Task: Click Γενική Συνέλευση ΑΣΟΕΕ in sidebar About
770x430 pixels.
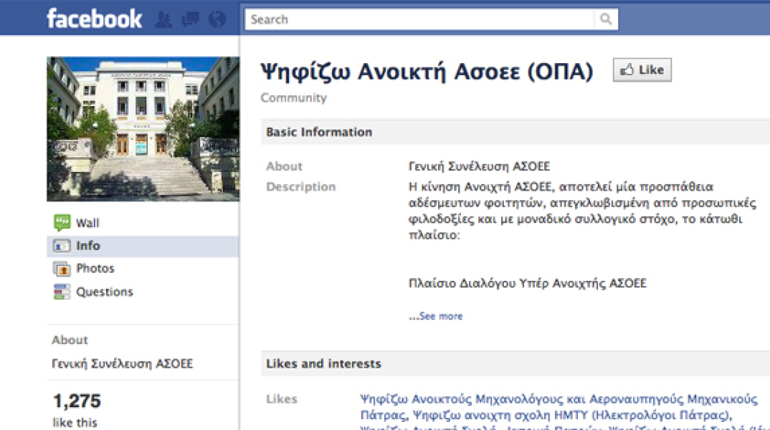Action: coord(122,363)
